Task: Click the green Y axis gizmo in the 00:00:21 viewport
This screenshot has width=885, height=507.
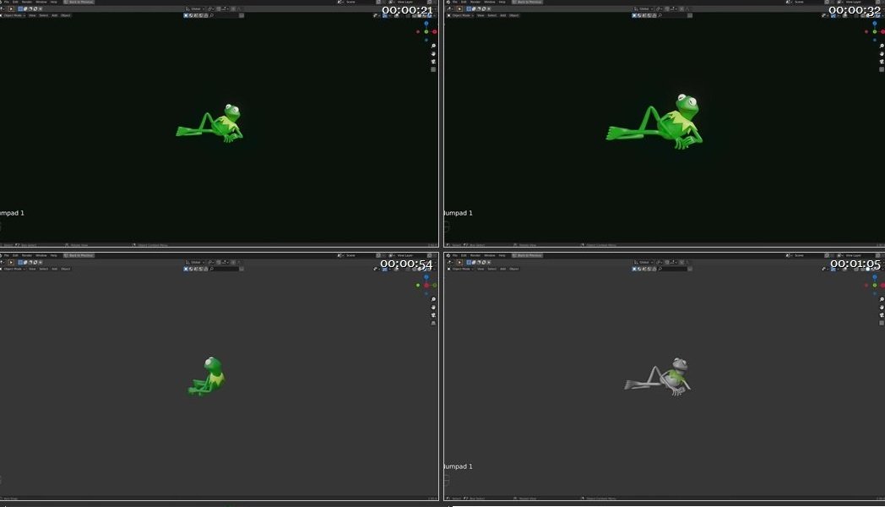Action: coord(426,31)
